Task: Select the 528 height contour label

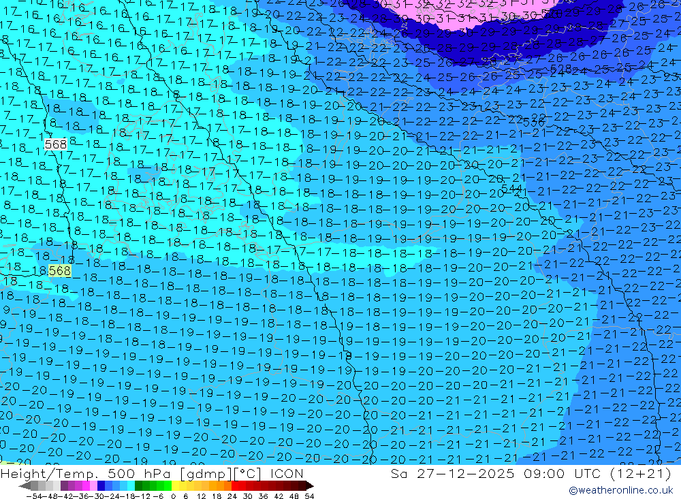Action: [x=560, y=69]
